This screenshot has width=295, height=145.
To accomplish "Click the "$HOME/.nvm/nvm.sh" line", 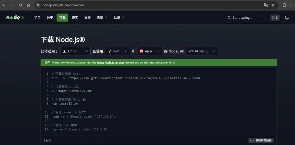I will [72, 91].
